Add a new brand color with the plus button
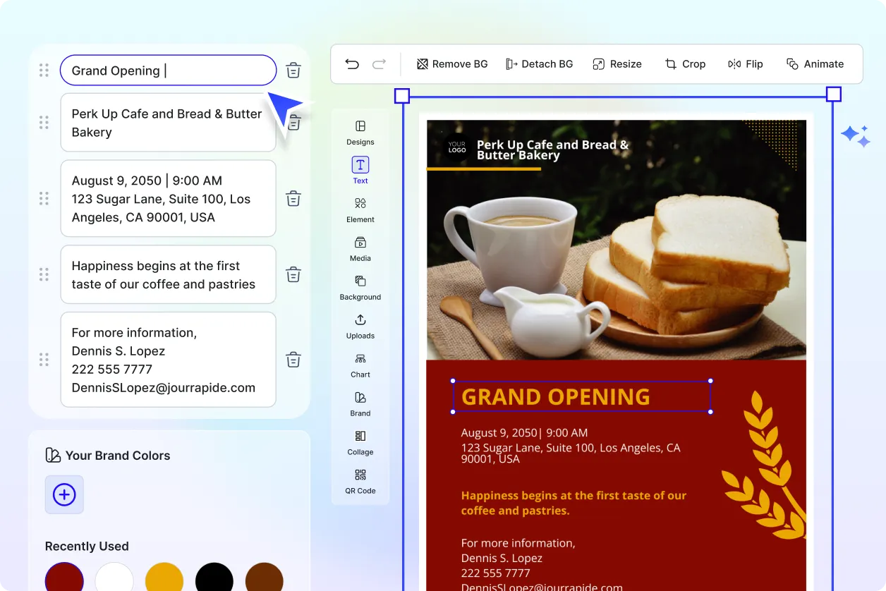Screen dimensions: 886x591 pyautogui.click(x=64, y=494)
